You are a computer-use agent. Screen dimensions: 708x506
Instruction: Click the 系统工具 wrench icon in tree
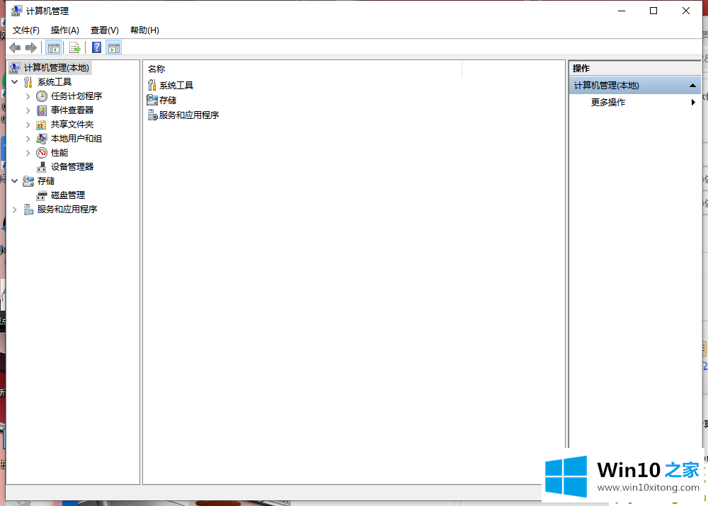coord(28,81)
